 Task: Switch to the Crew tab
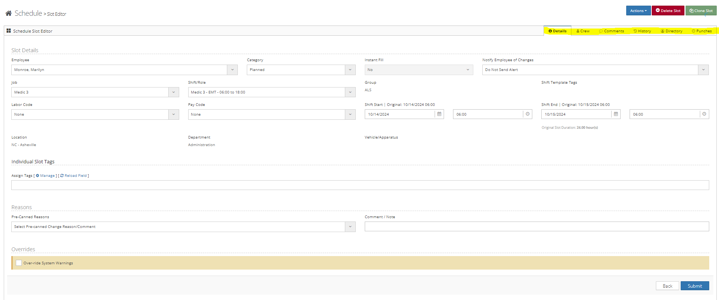point(583,31)
